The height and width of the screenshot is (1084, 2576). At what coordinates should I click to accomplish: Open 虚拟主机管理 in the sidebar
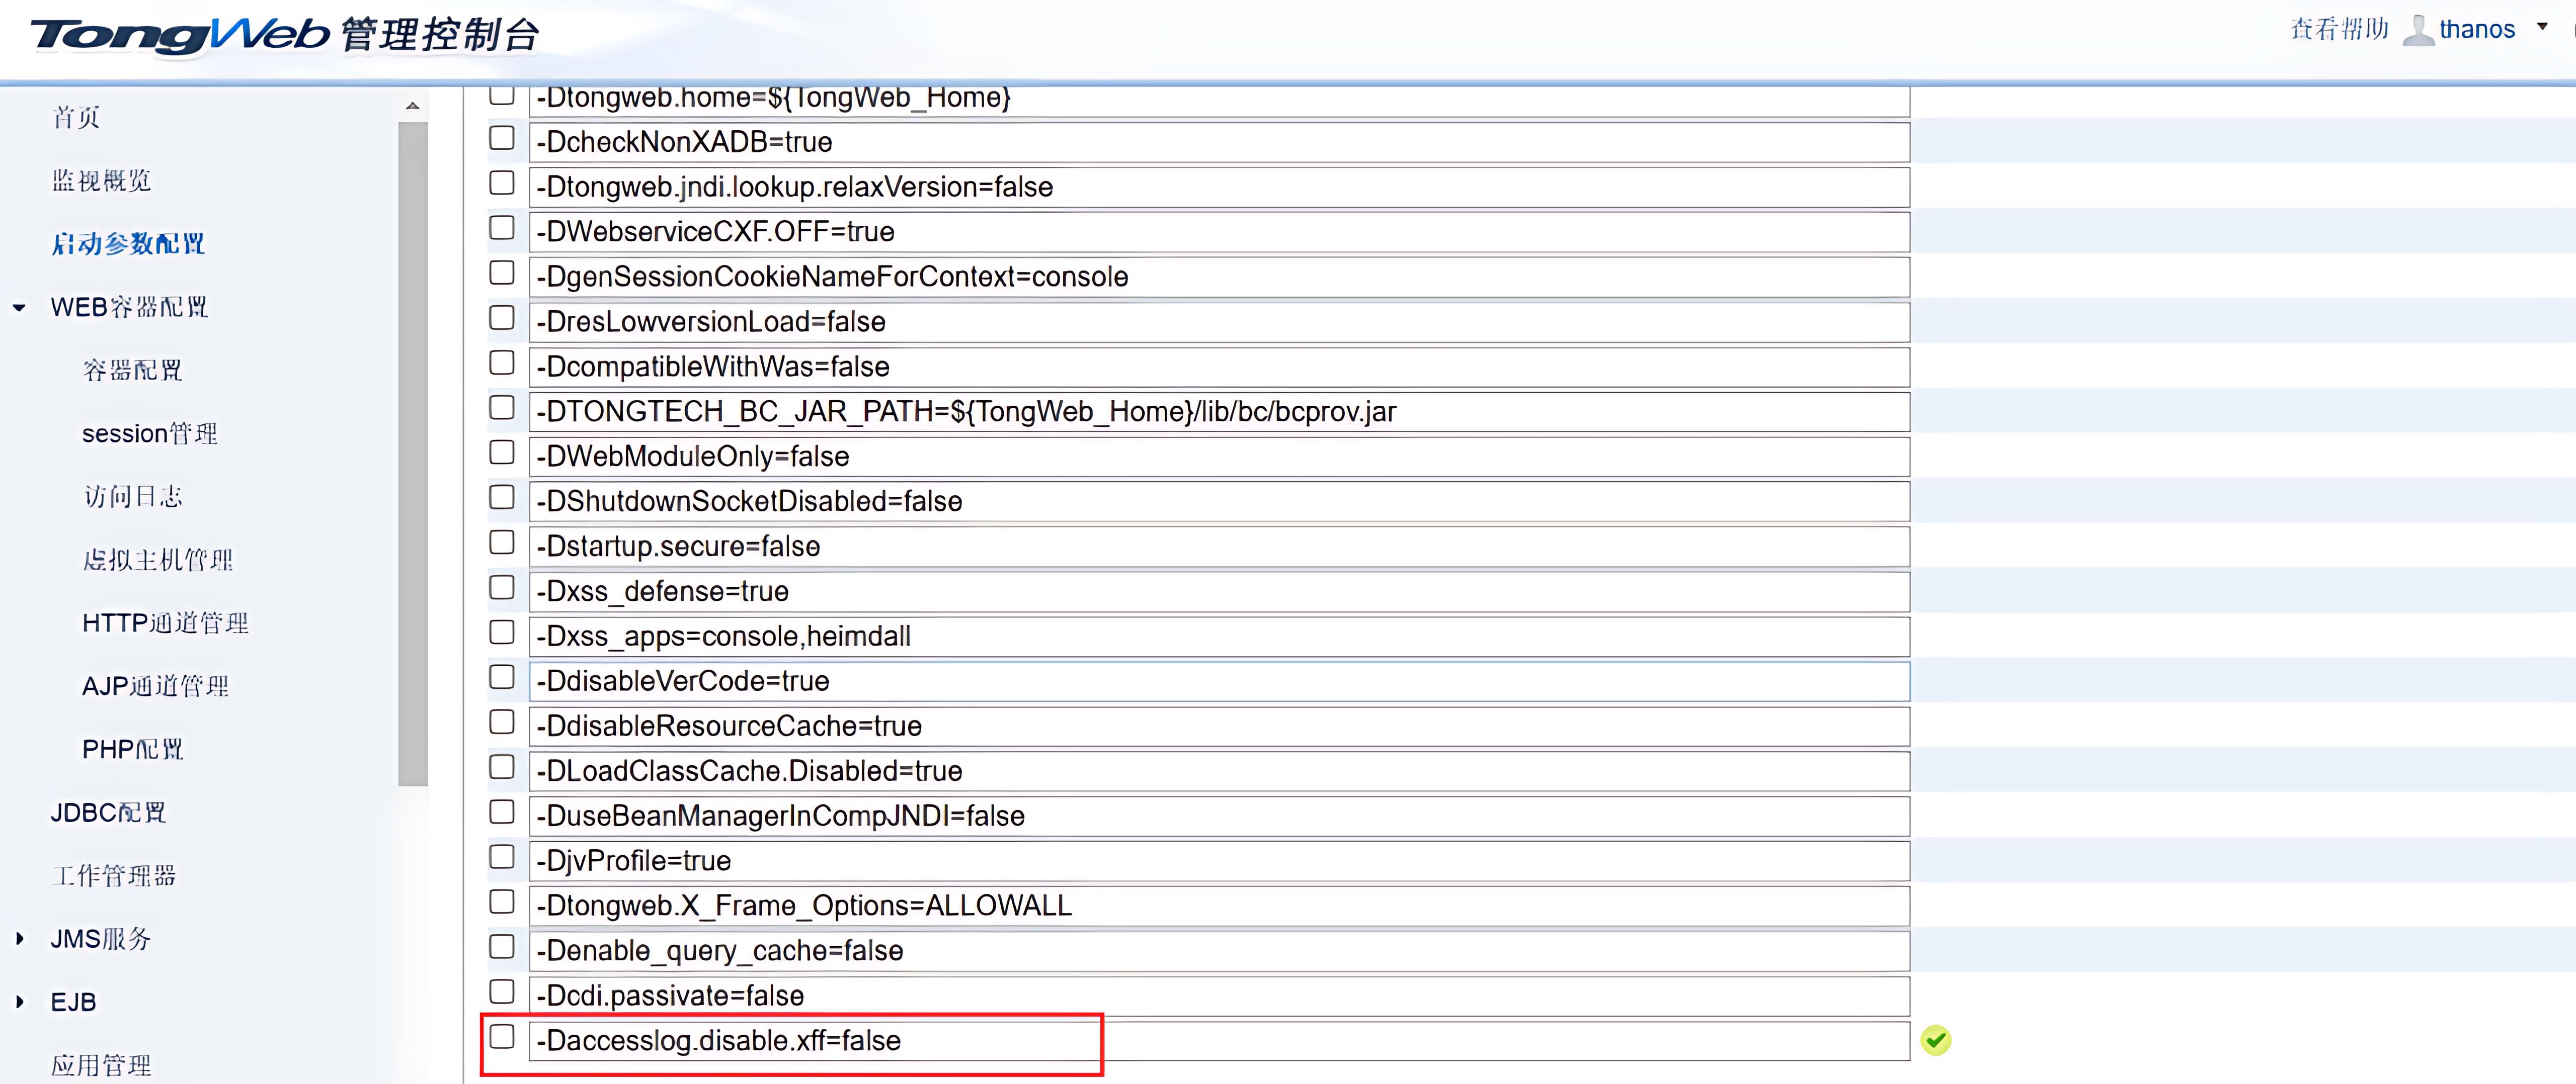click(x=158, y=560)
